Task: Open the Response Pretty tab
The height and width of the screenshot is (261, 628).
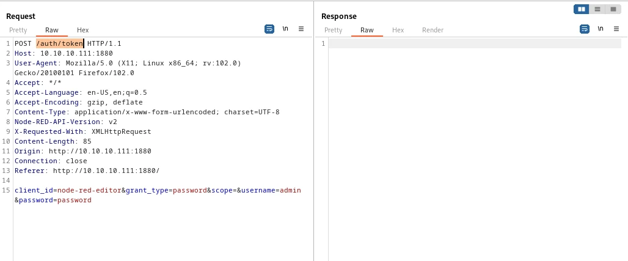Action: pos(333,30)
